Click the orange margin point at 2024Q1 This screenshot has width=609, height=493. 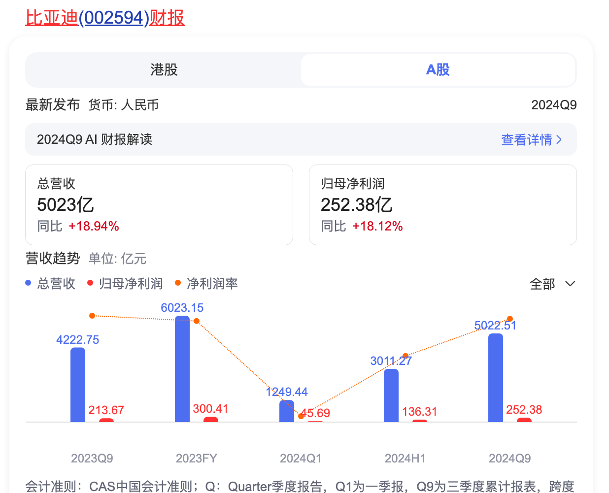[x=301, y=416]
